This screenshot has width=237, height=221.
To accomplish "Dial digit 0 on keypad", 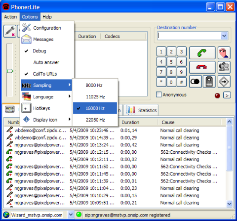I will tap(171, 82).
